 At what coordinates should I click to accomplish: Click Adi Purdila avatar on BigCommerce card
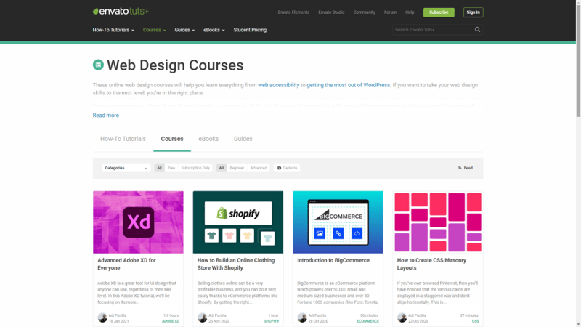coord(302,318)
